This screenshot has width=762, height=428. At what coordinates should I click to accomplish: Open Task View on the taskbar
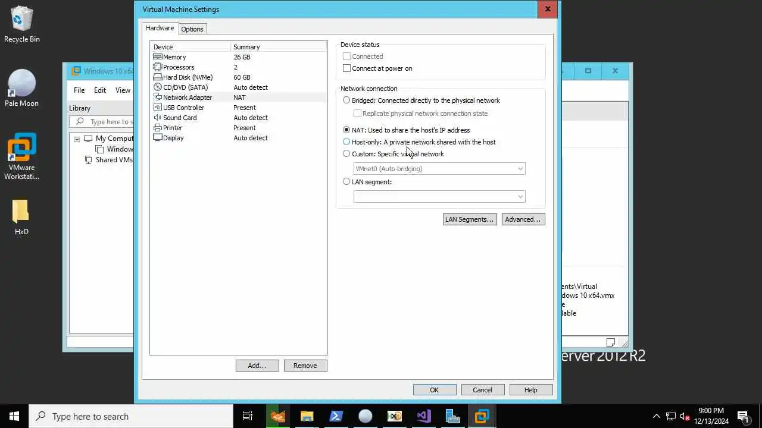coord(248,416)
